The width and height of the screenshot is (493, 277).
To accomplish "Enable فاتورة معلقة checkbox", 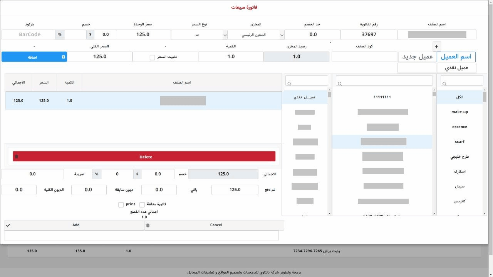I will tap(142, 205).
